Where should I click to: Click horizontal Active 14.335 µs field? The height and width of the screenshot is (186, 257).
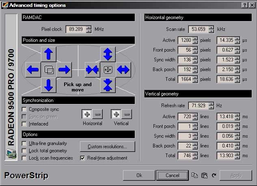tap(226, 40)
